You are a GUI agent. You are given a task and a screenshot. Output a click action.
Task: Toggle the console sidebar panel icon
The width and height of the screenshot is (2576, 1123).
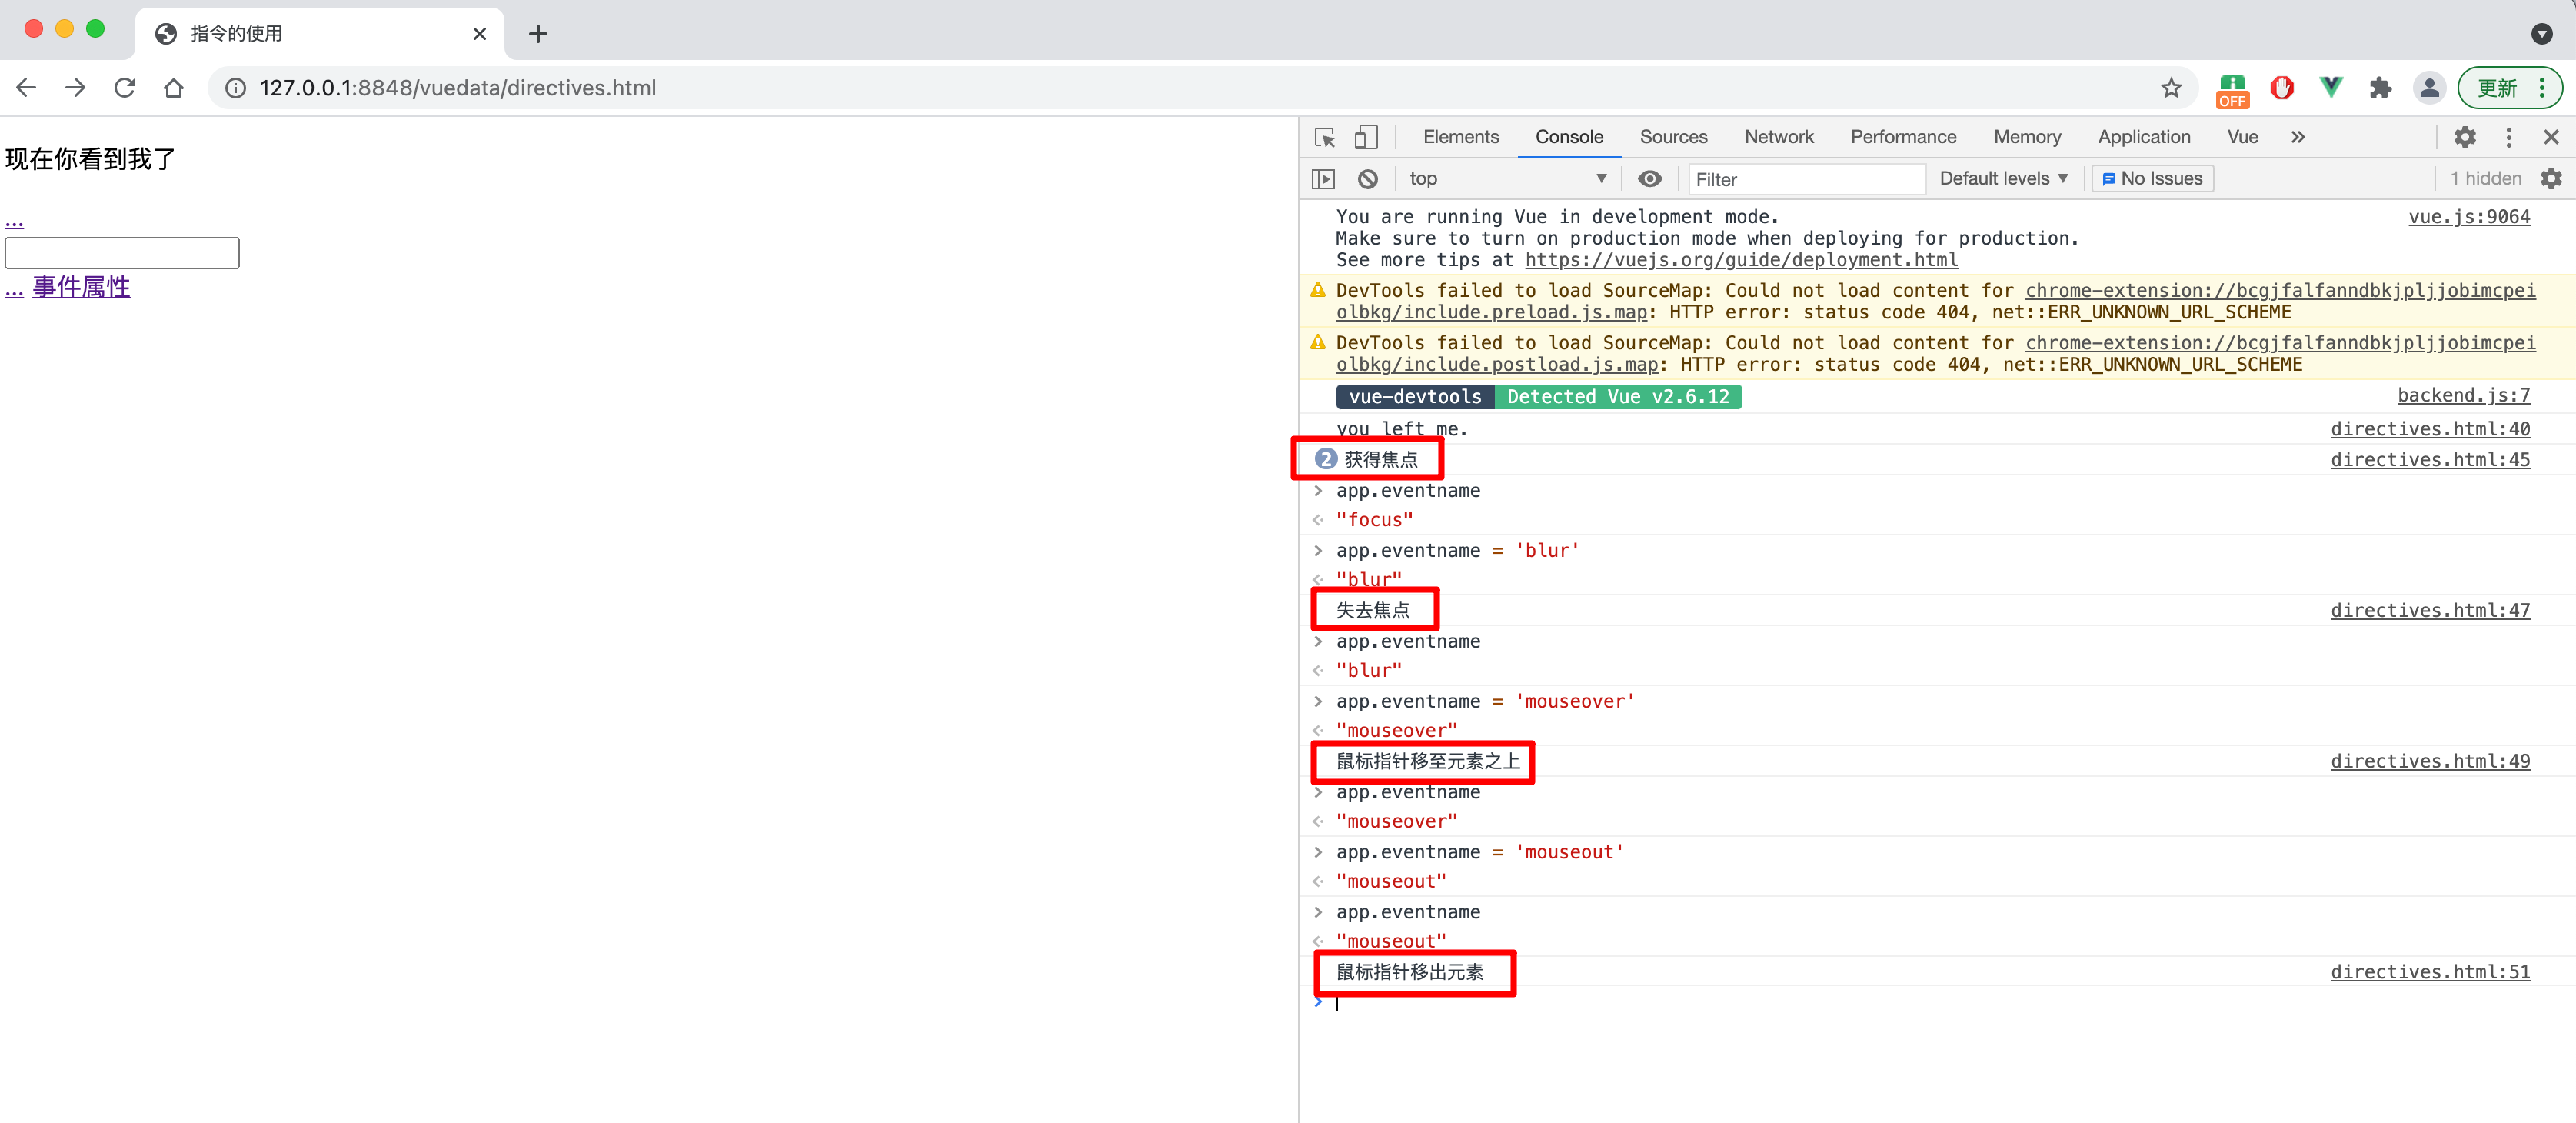point(1323,179)
